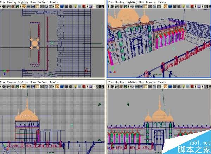Toggle Film Gate in perspective panel
The width and height of the screenshot is (211, 154).
(137, 6)
